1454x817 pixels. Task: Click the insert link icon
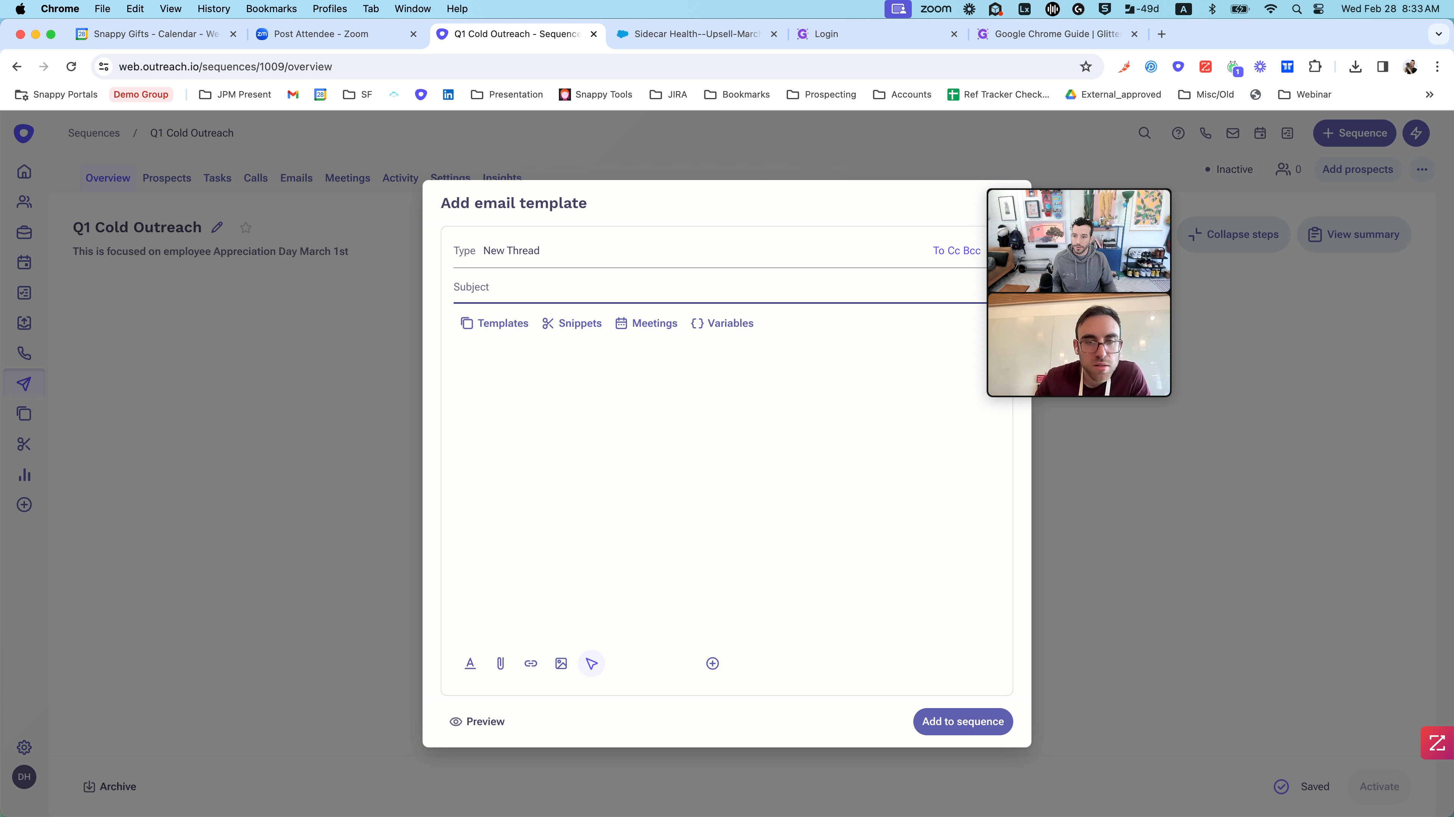(x=530, y=663)
